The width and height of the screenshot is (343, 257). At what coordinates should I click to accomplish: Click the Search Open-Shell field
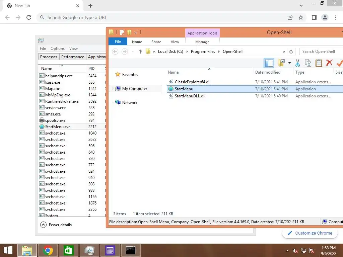tap(321, 52)
